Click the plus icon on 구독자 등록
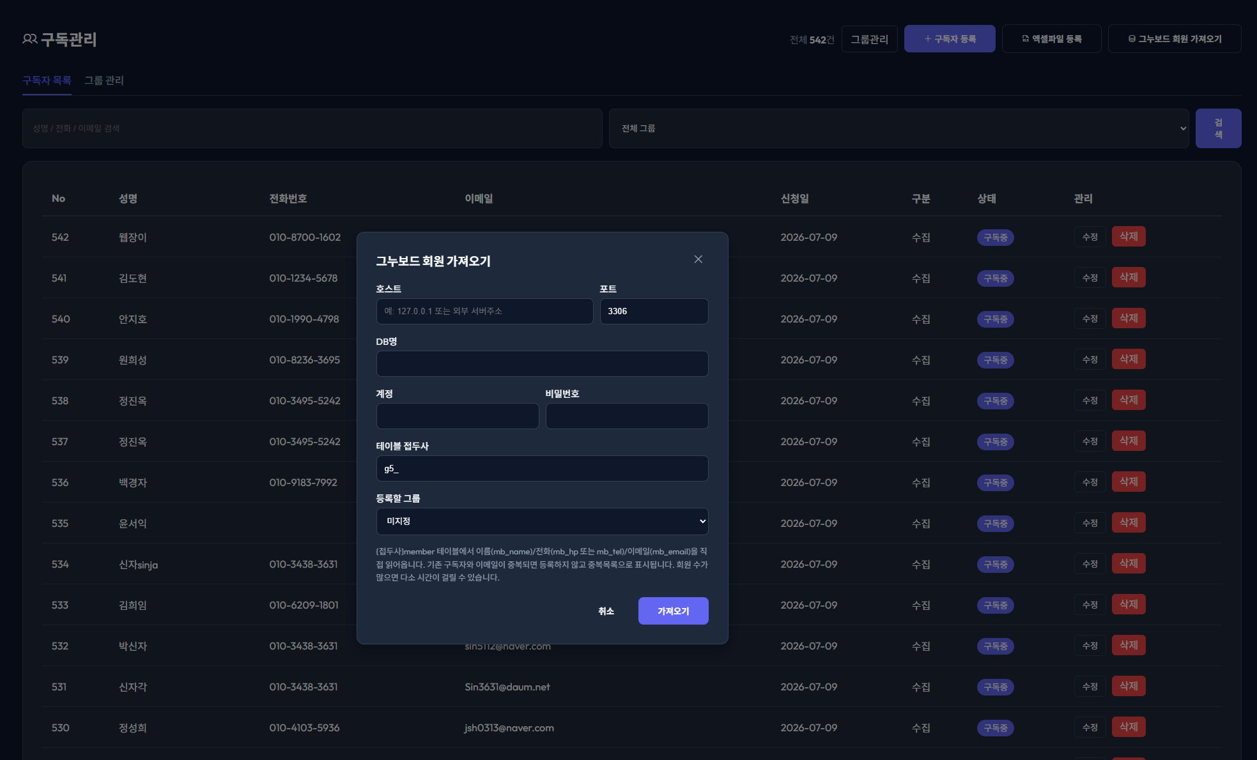The height and width of the screenshot is (760, 1257). 927,39
